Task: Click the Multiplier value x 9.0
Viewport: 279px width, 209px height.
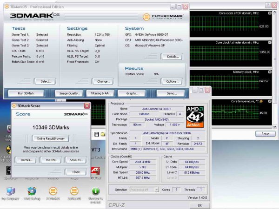Action: (143, 167)
